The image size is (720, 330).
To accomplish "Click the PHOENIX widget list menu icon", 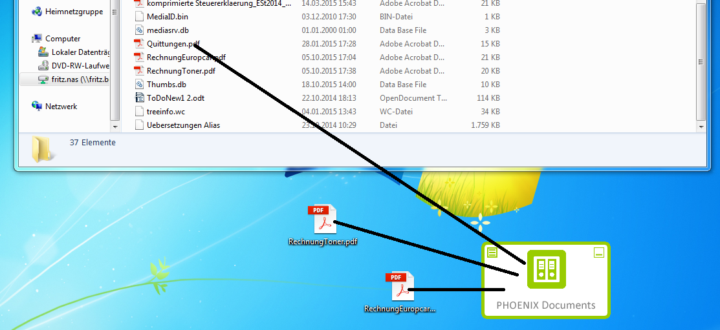I will (492, 252).
